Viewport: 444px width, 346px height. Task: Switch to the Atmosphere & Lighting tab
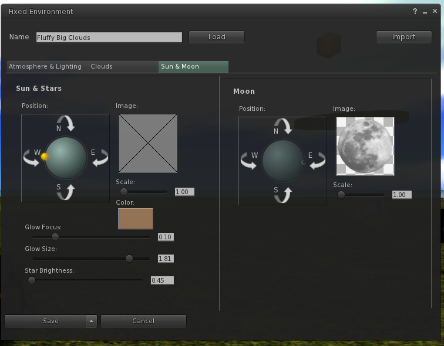tap(45, 67)
